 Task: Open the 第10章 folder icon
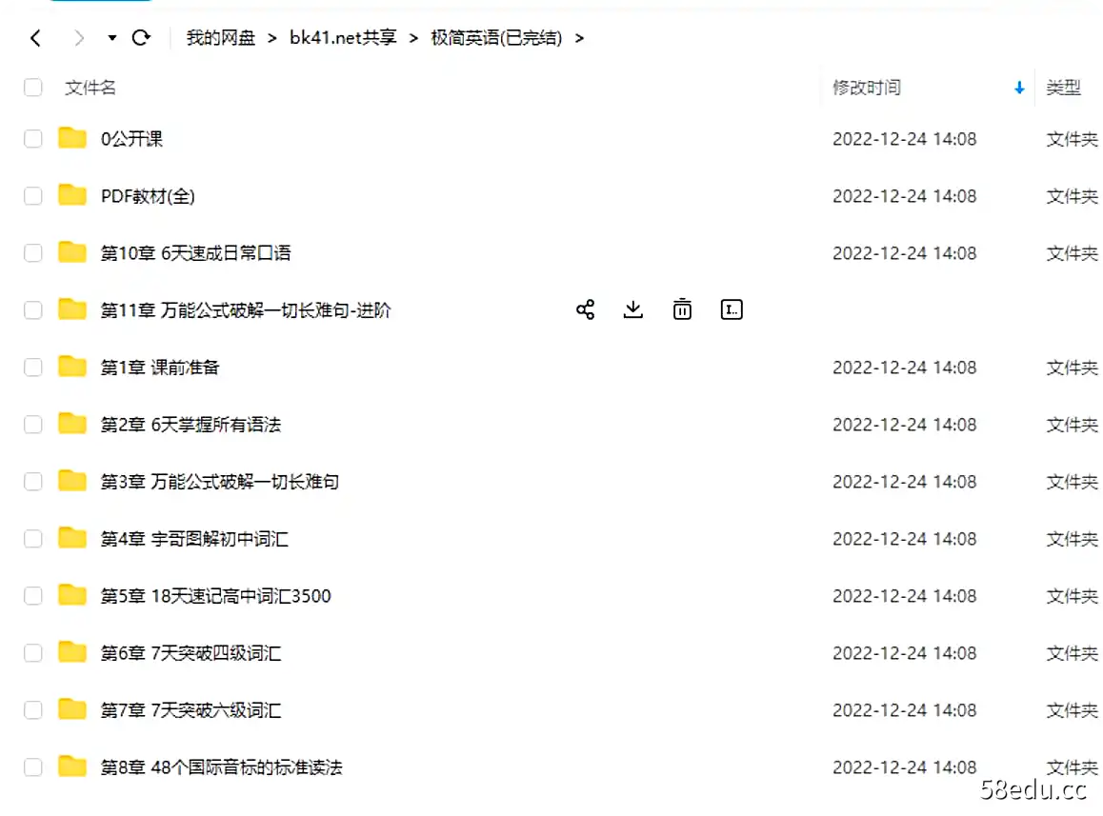point(71,251)
